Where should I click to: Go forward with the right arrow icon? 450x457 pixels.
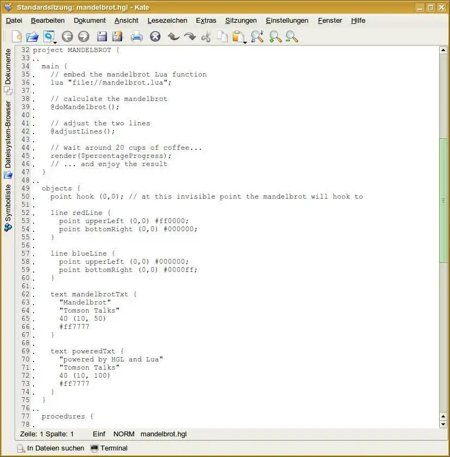point(84,37)
